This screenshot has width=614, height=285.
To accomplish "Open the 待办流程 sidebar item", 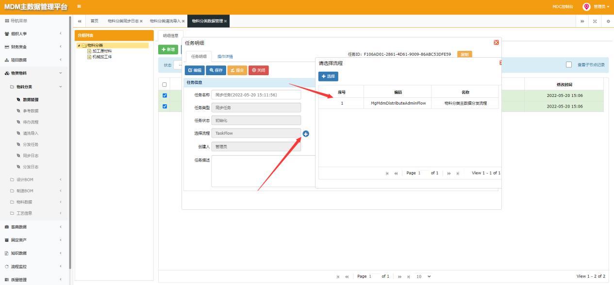I will pos(31,122).
